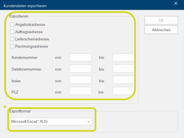Screen dimensions: 184x138
Task: Select the Microsoft Excel(*.XLS) combo box
Action: click(x=51, y=122)
